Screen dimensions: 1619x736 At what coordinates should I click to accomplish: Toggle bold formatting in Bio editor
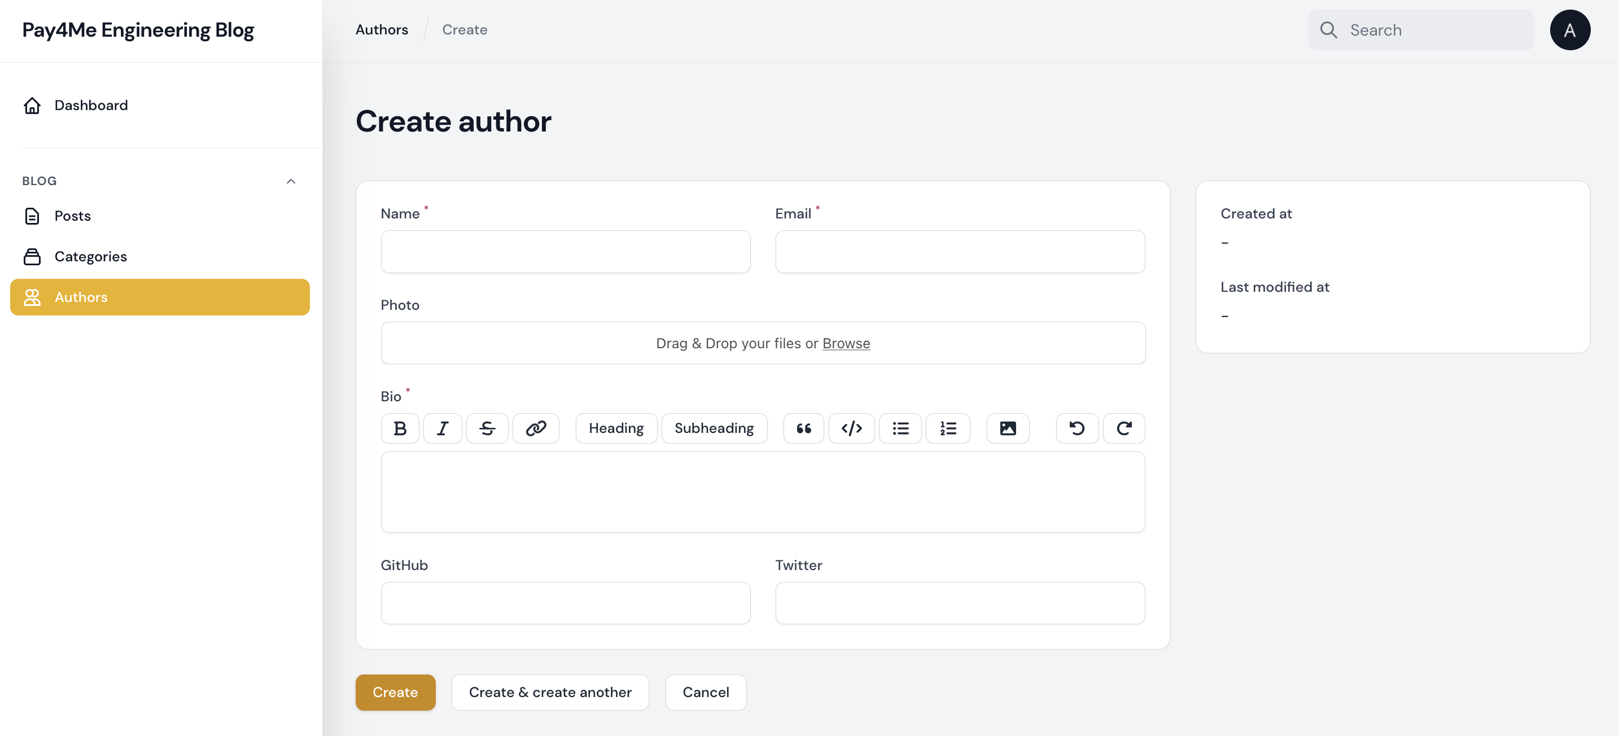tap(400, 428)
